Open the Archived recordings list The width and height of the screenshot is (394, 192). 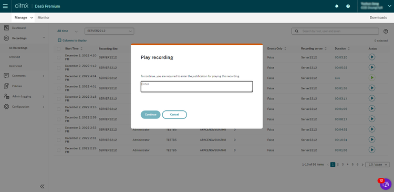pos(14,57)
